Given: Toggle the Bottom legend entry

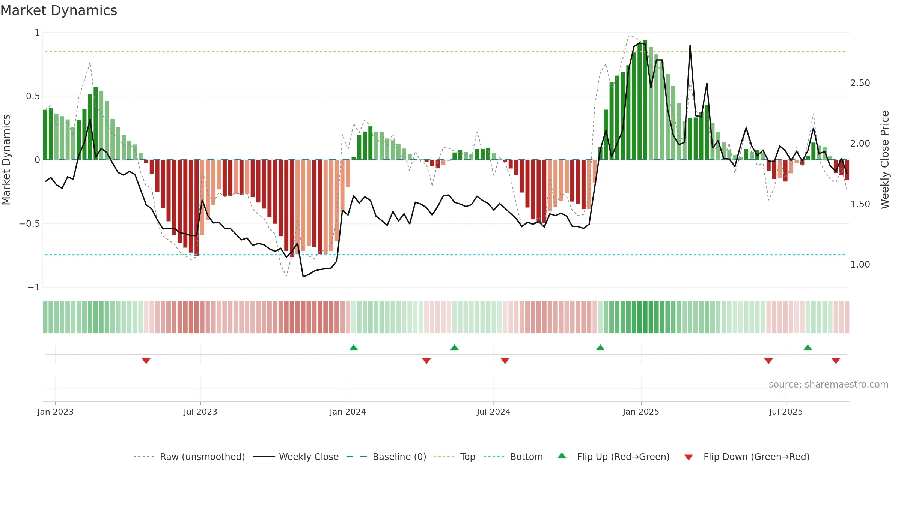Looking at the screenshot, I should 513,457.
